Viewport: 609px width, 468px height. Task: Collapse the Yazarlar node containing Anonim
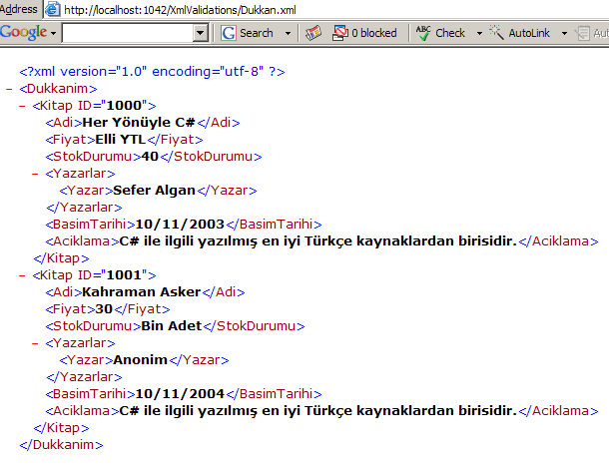pyautogui.click(x=36, y=342)
